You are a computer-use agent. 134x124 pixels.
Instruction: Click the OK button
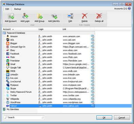(x=104, y=118)
